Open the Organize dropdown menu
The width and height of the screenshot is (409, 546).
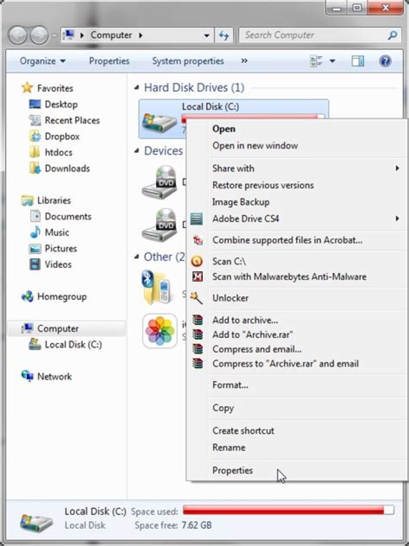(43, 61)
